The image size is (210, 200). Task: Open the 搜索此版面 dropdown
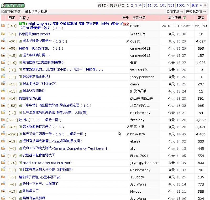[196, 12]
